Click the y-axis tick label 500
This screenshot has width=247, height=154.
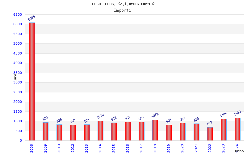click(19, 131)
